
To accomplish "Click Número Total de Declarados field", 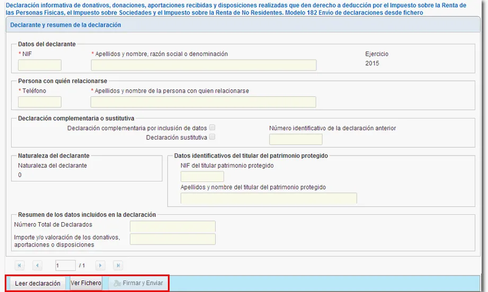I will (x=173, y=226).
